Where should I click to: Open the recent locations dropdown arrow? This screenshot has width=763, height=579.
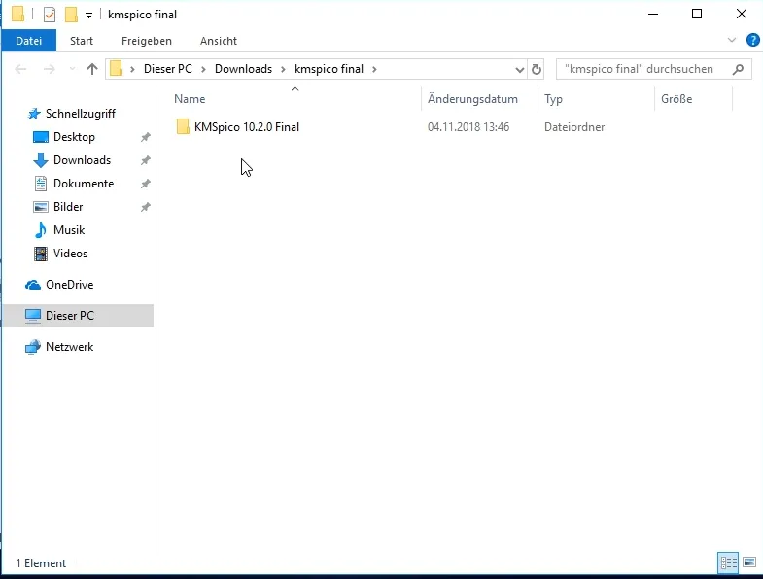tap(72, 69)
